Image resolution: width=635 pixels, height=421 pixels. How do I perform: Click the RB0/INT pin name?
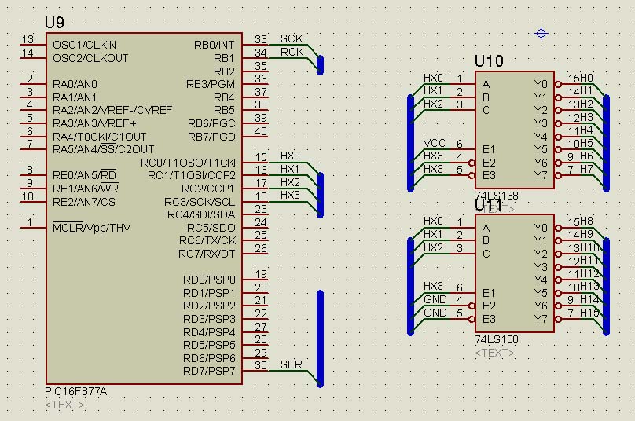click(215, 45)
